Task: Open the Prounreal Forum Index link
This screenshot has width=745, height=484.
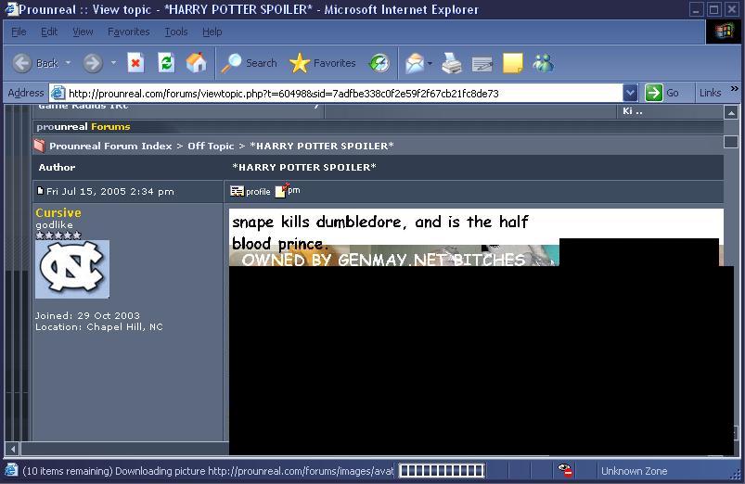Action: (110, 146)
